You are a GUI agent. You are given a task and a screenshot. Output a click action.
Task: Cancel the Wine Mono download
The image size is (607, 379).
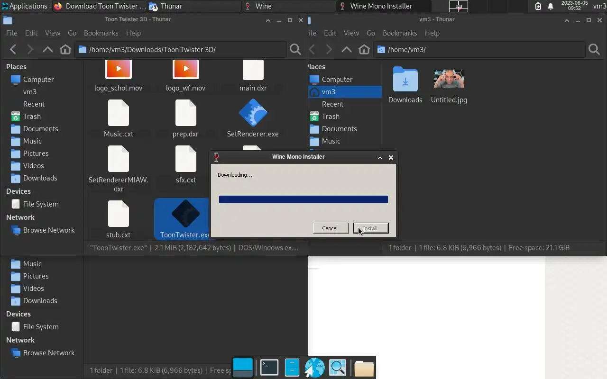(330, 228)
